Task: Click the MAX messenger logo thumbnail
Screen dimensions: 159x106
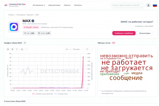Action: (x=14, y=27)
